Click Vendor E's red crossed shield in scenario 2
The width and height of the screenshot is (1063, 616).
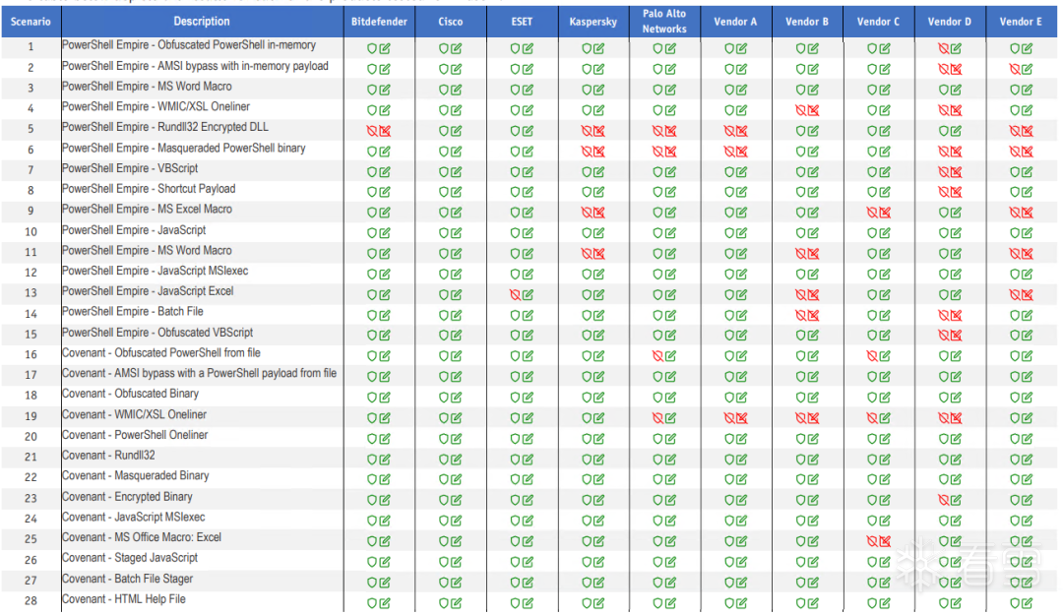tap(1015, 69)
